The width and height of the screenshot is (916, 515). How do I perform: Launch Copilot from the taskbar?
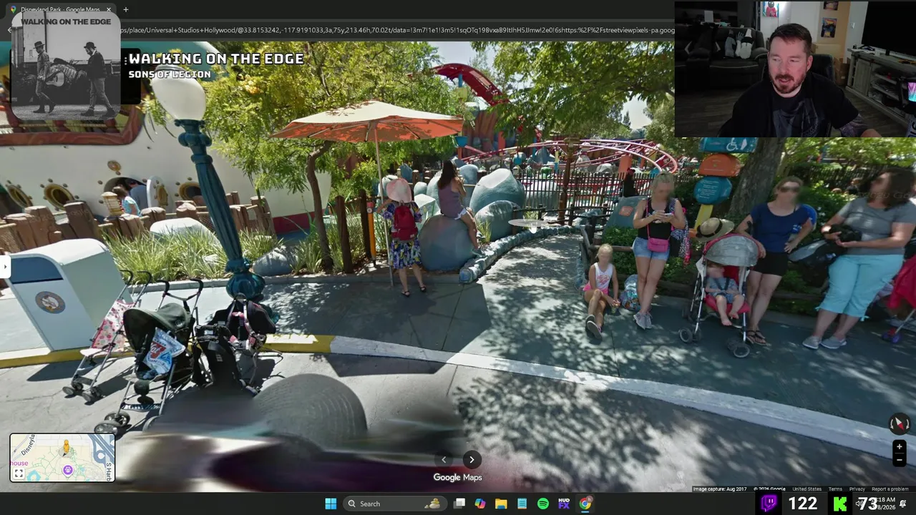tap(480, 504)
